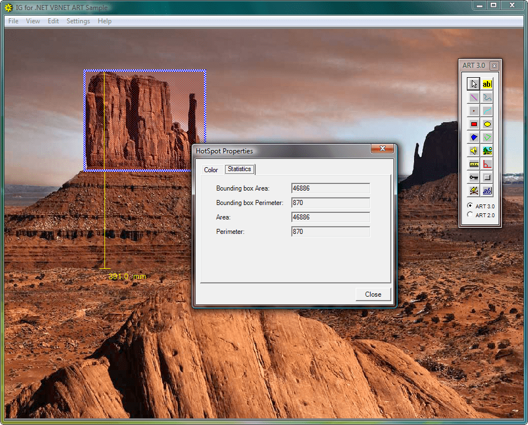Viewport: 528px width, 425px height.
Task: Select the green hollow polygon tool
Action: 487,137
